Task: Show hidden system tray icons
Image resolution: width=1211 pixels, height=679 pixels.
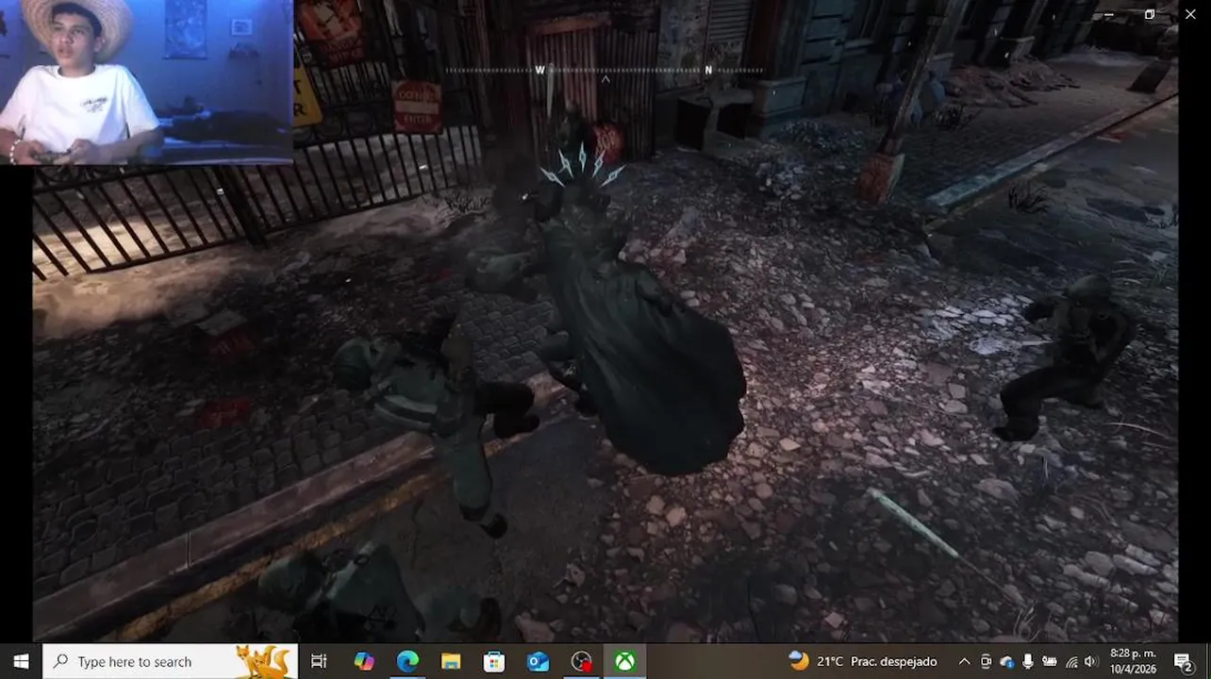Action: (x=964, y=662)
